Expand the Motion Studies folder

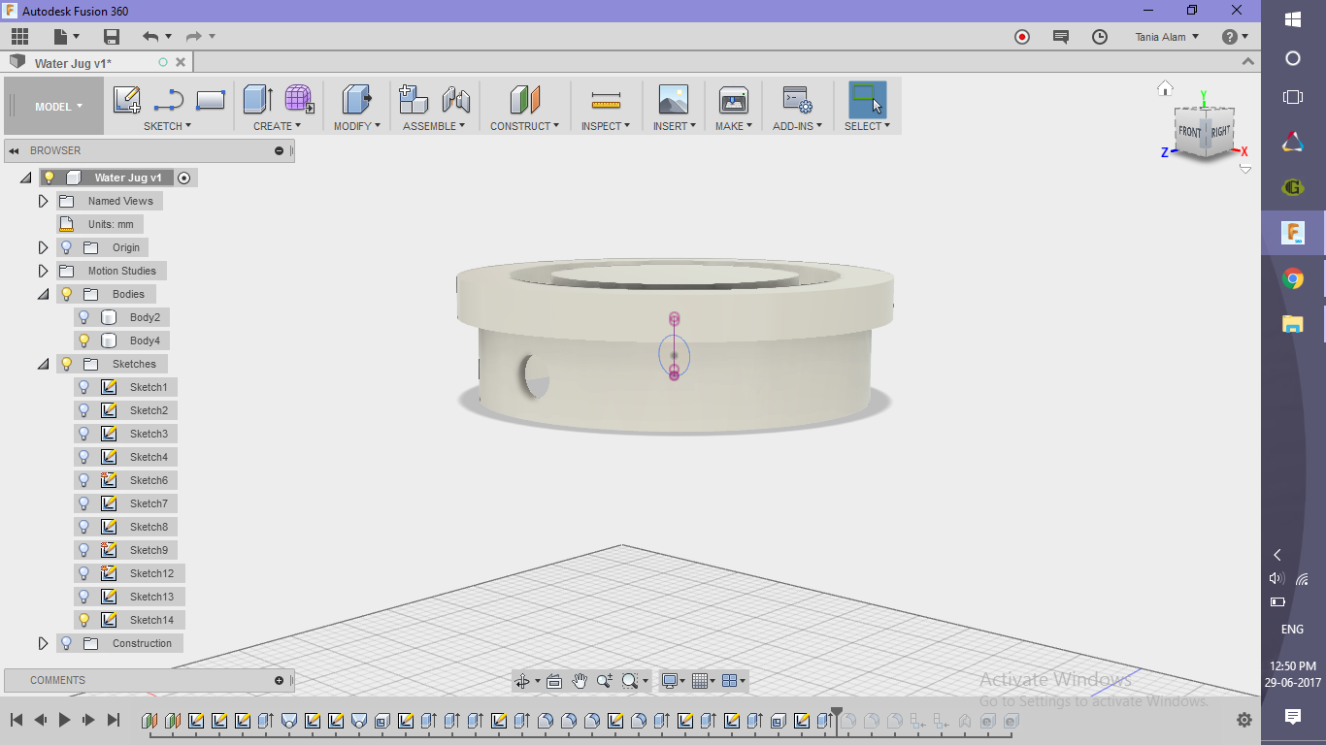click(x=43, y=271)
